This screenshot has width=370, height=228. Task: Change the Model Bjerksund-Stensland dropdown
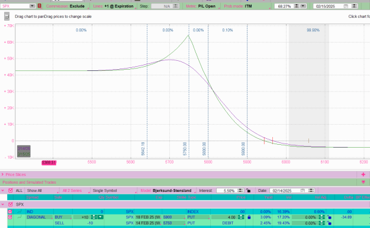[x=168, y=191]
